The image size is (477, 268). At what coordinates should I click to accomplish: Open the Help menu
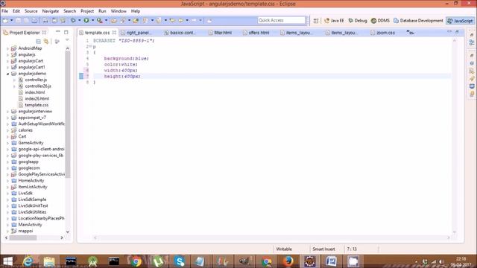pos(136,11)
